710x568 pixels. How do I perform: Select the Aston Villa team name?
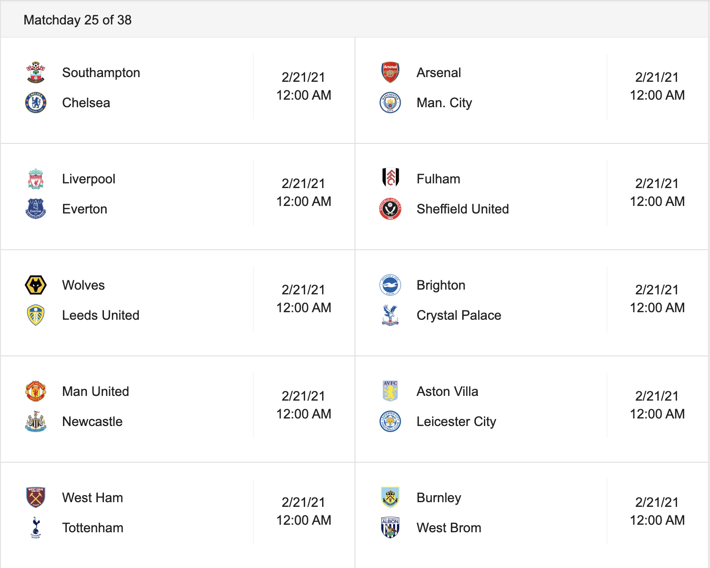[x=447, y=391]
